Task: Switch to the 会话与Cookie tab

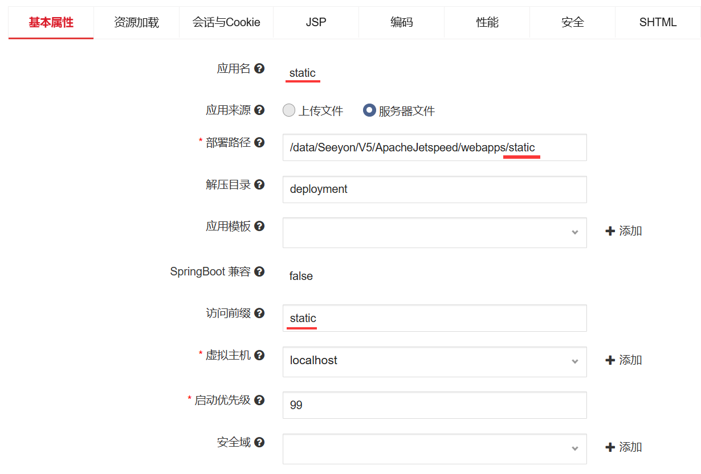Action: tap(226, 23)
